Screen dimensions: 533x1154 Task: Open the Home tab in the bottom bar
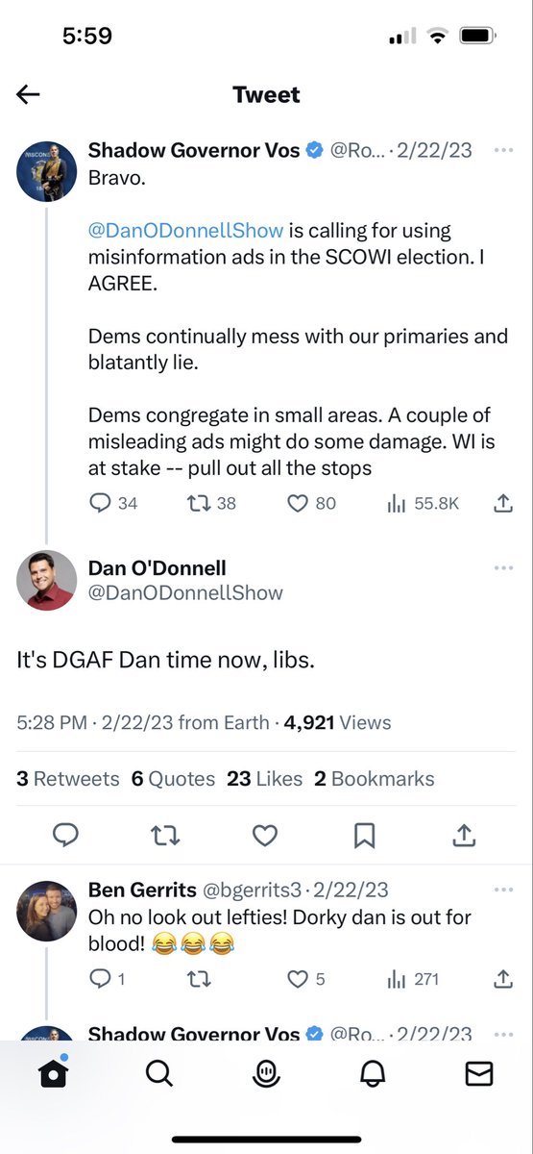pos(54,1073)
